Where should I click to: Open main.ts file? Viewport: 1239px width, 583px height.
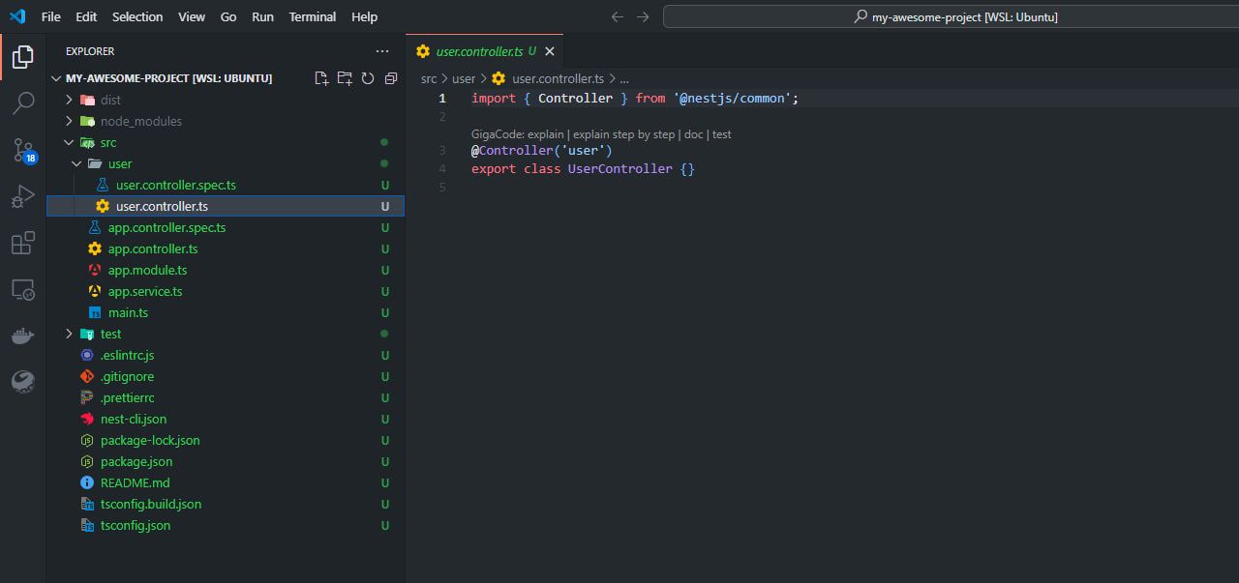point(226,312)
